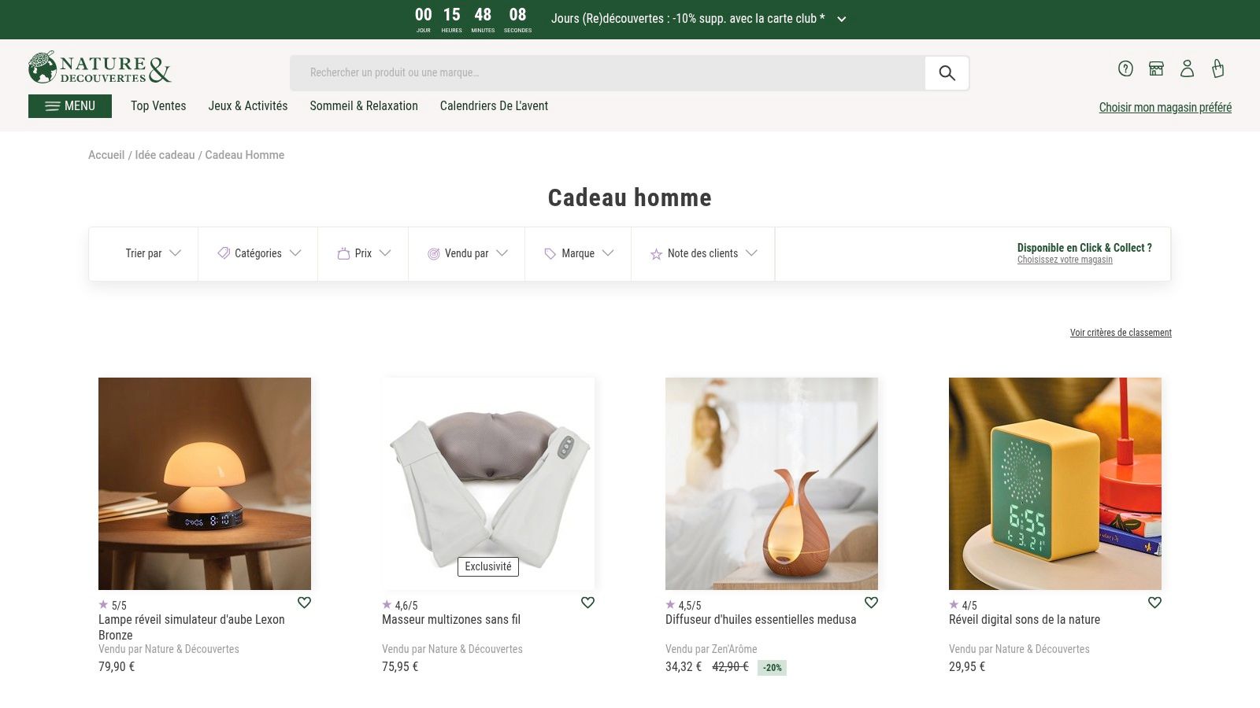
Task: Click the search magnifier icon
Action: pyautogui.click(x=947, y=73)
